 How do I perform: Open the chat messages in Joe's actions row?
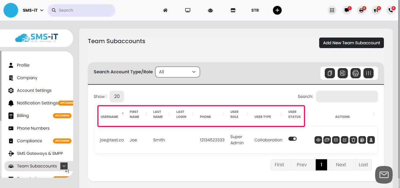pos(327,140)
